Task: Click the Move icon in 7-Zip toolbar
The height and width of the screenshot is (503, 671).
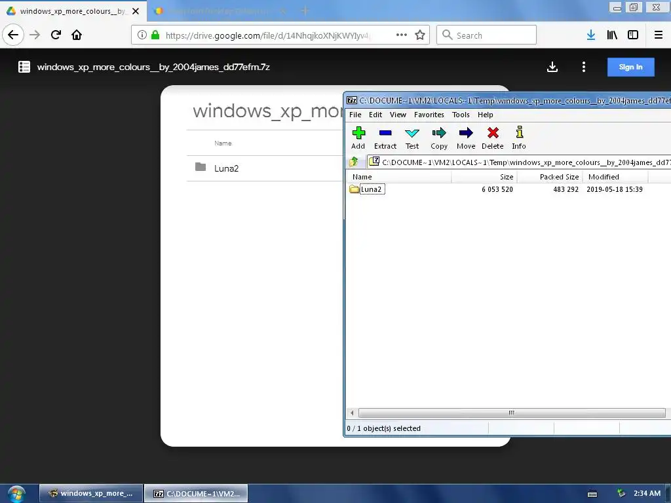Action: (466, 138)
